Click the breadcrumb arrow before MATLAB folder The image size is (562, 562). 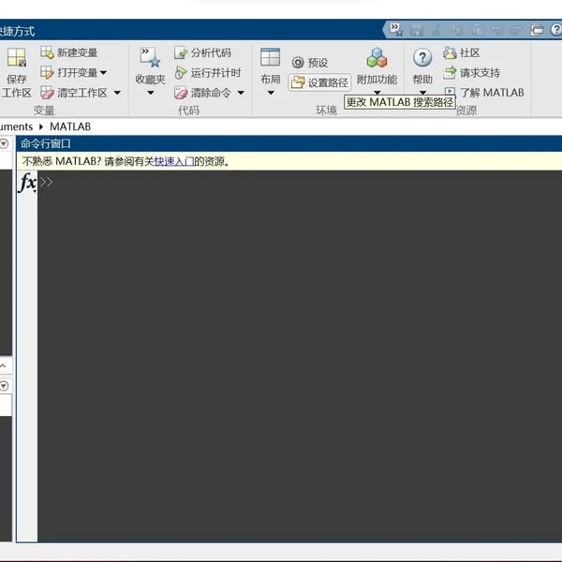click(x=41, y=126)
